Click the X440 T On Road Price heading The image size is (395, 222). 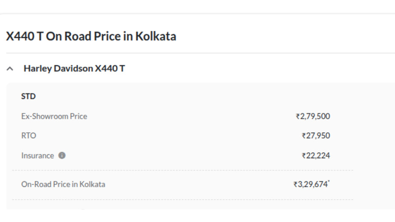pyautogui.click(x=91, y=36)
